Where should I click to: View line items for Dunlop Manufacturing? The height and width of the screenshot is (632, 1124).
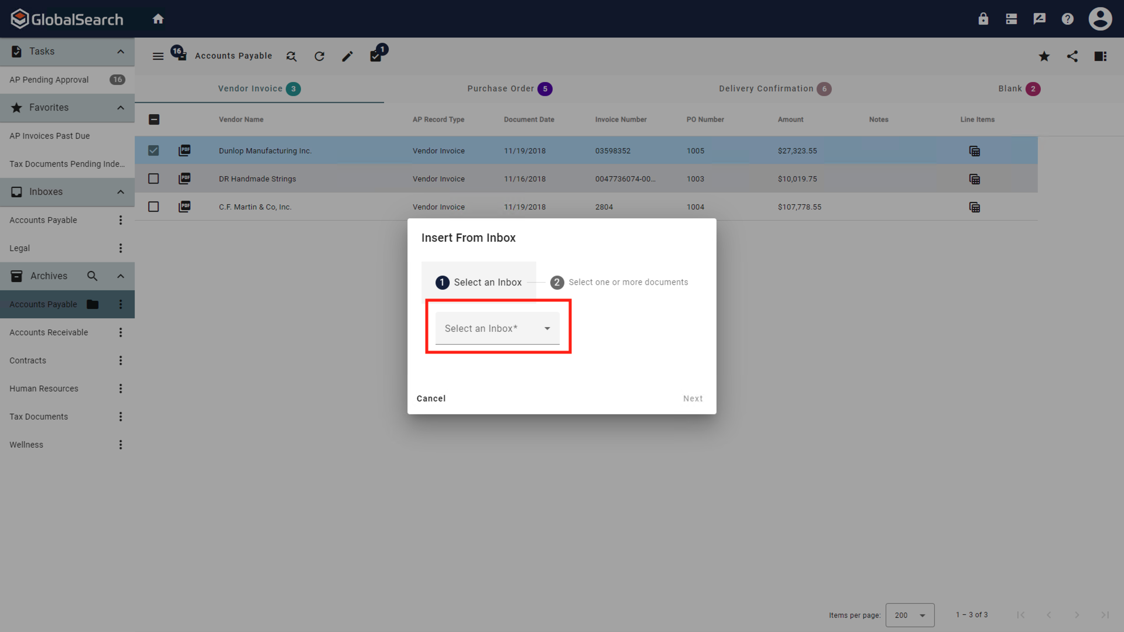tap(975, 151)
